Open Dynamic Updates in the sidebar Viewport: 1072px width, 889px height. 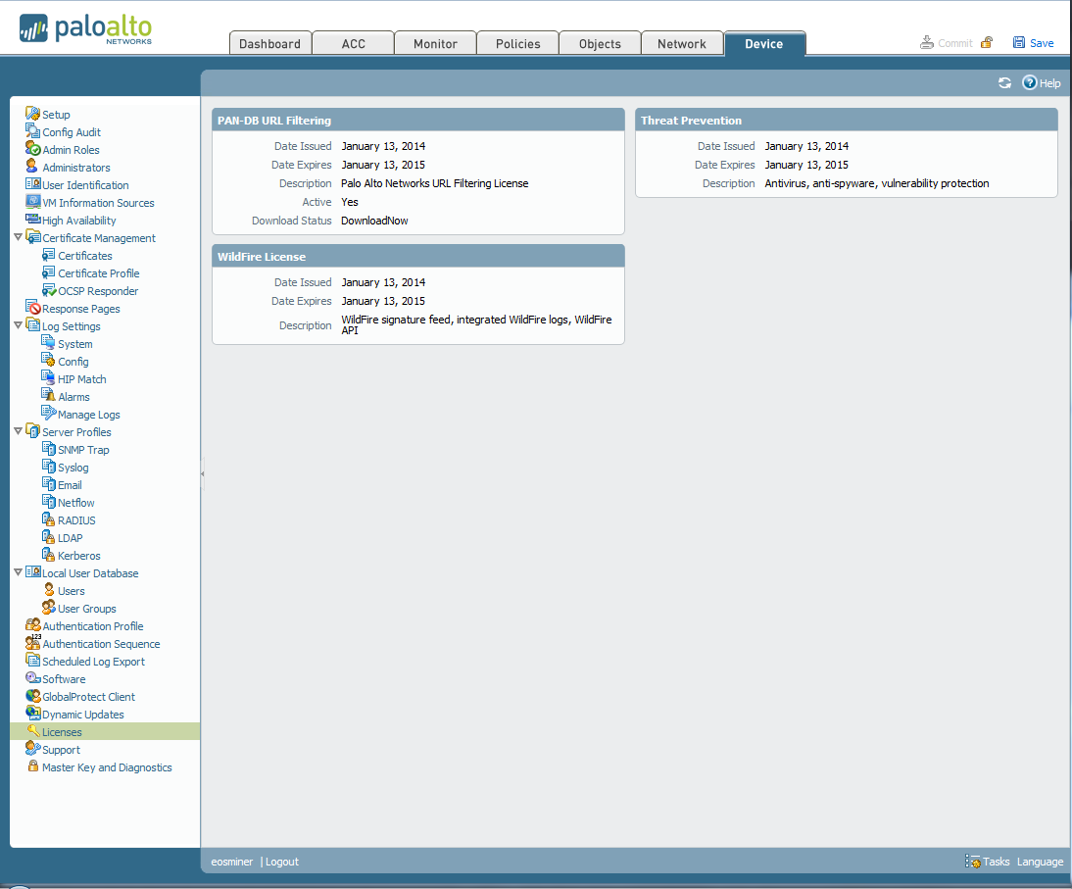pos(82,715)
